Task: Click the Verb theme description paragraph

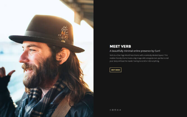Action: point(139,58)
